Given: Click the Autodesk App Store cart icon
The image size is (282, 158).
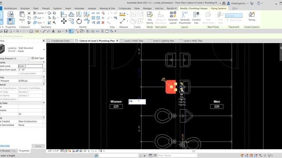Looking at the screenshot, I should (x=252, y=3).
